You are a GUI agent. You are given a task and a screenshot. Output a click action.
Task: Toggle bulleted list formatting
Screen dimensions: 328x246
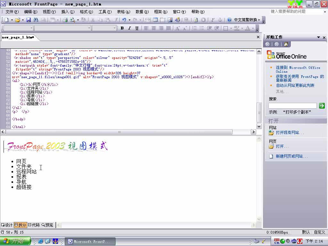[x=202, y=28]
